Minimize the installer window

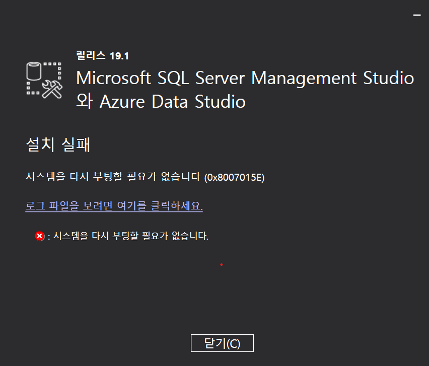[x=417, y=15]
